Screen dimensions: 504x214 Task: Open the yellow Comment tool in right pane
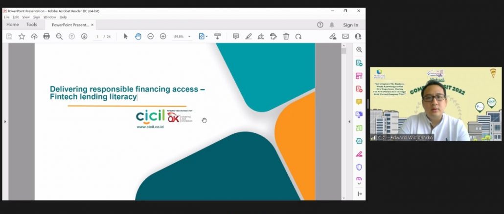tap(359, 102)
